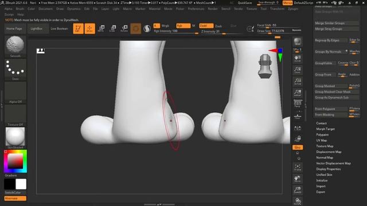Click the AAHalf size icon

tap(298, 93)
